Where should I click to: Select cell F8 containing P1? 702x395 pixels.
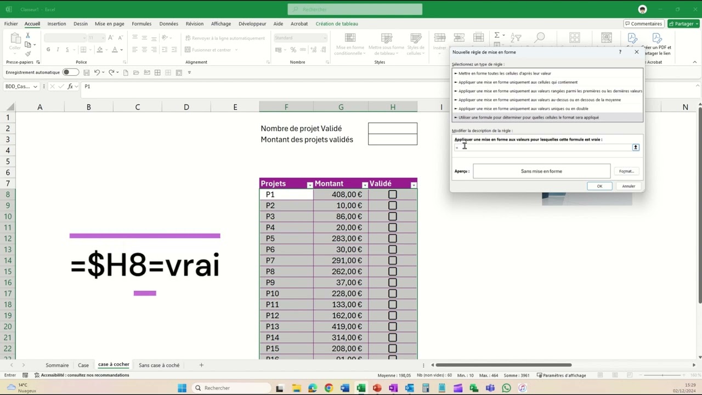[x=286, y=194]
